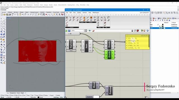This screenshot has height=100, width=179.
Task: Open dropdown arrow beside blue sphere preview icon
Action: click(x=149, y=31)
